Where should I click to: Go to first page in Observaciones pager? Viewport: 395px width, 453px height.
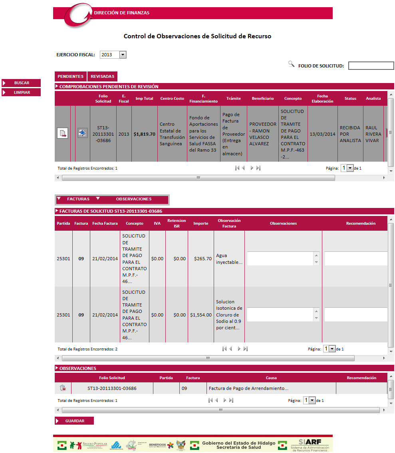(210, 400)
